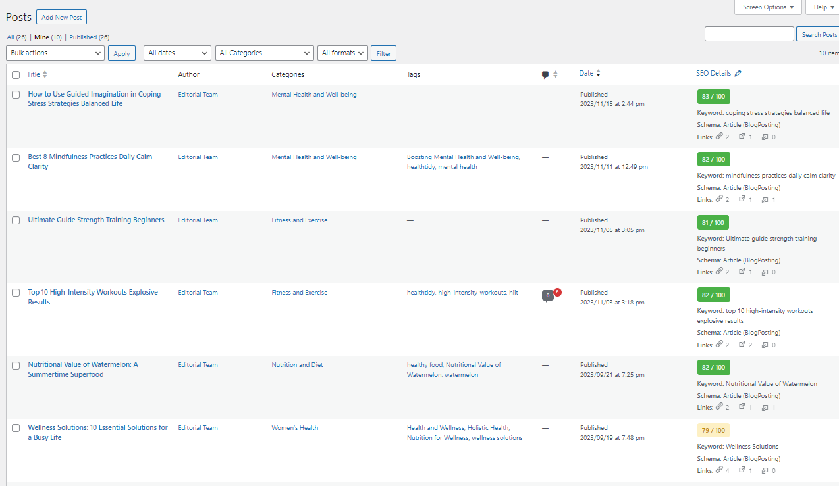Click the Add New Post button
Viewport: 839px width, 486px height.
point(61,17)
